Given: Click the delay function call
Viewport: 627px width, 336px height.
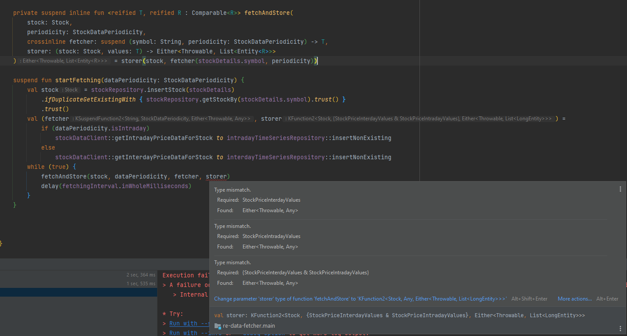Looking at the screenshot, I should 50,186.
